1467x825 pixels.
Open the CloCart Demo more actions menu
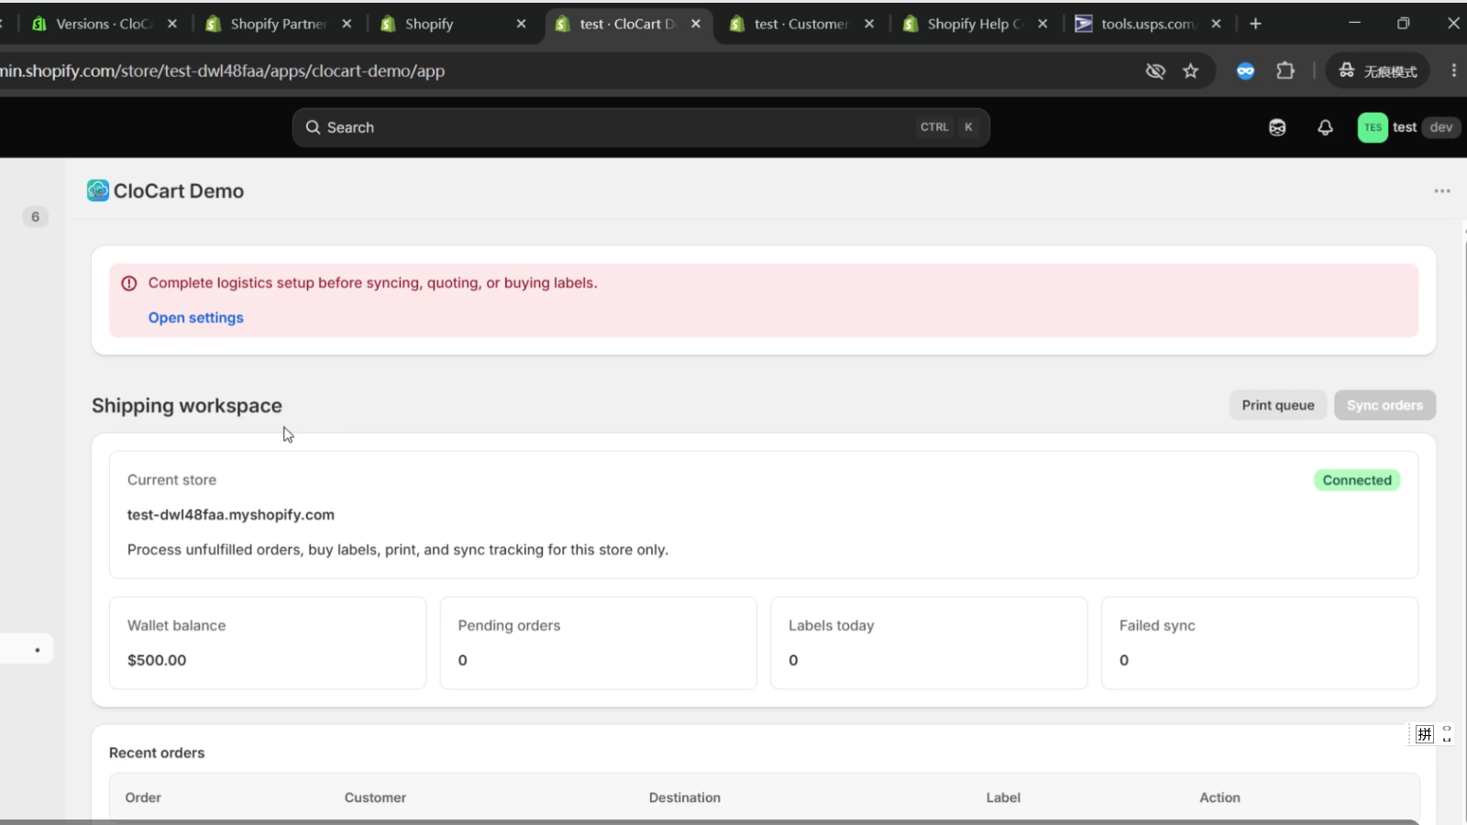pyautogui.click(x=1442, y=191)
